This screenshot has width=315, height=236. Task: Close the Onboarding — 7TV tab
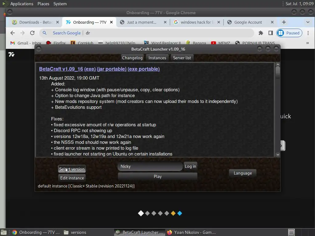click(111, 22)
